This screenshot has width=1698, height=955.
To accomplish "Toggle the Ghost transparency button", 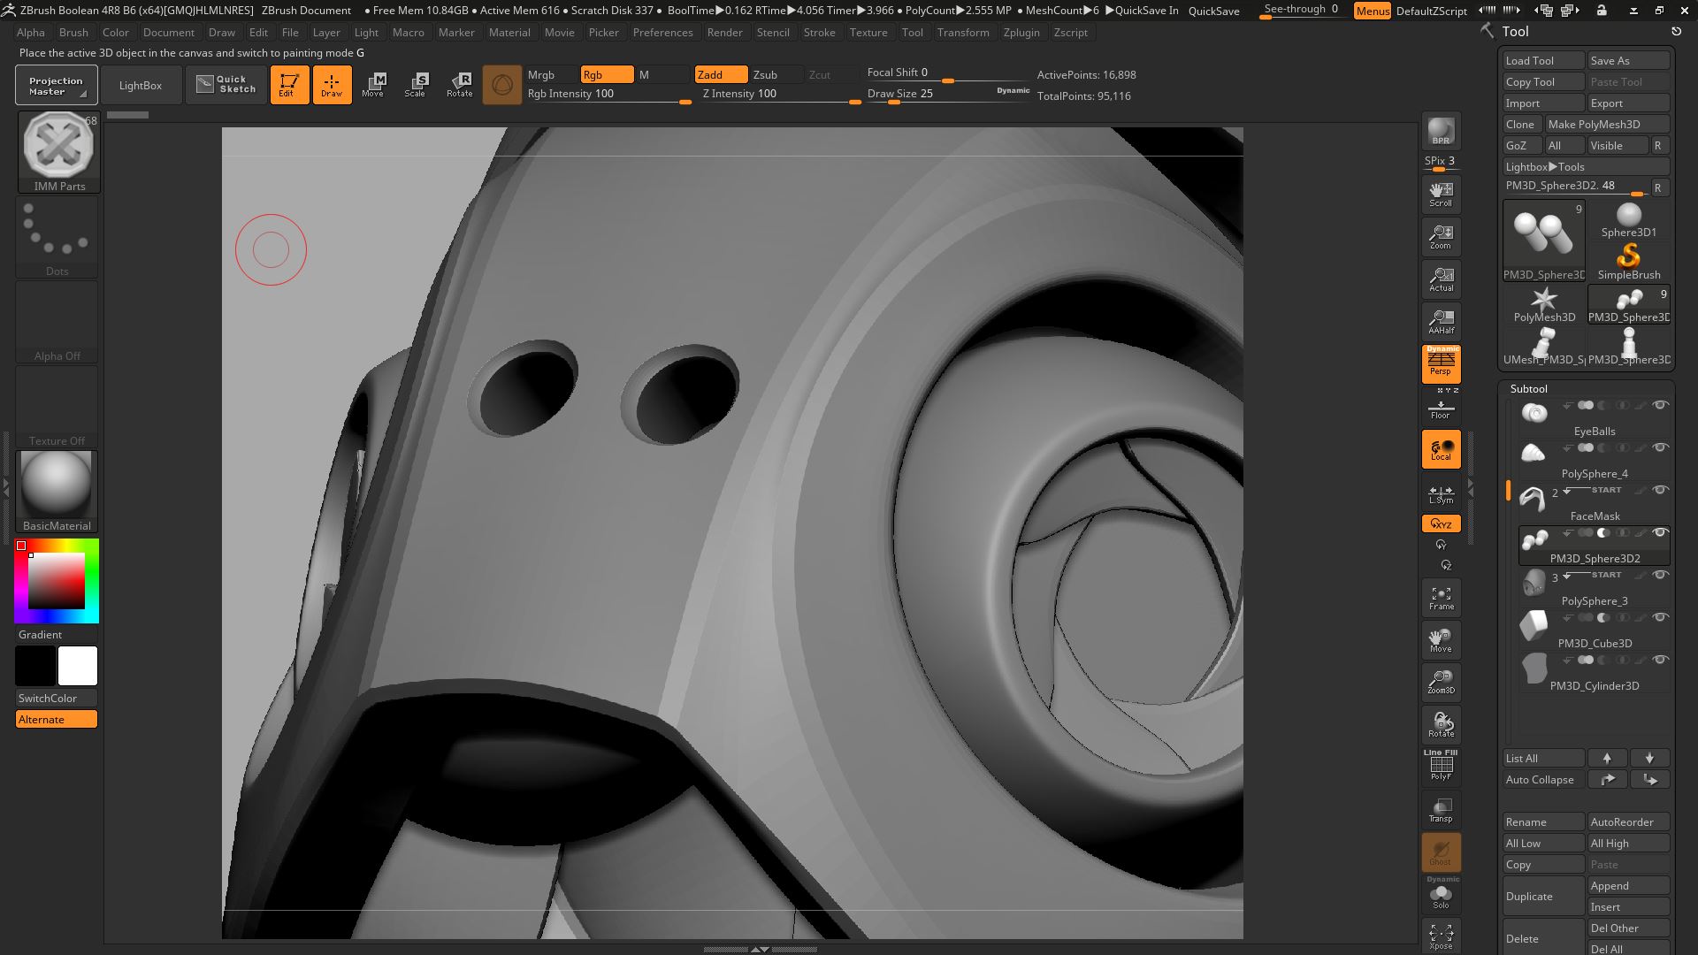I will (1441, 852).
